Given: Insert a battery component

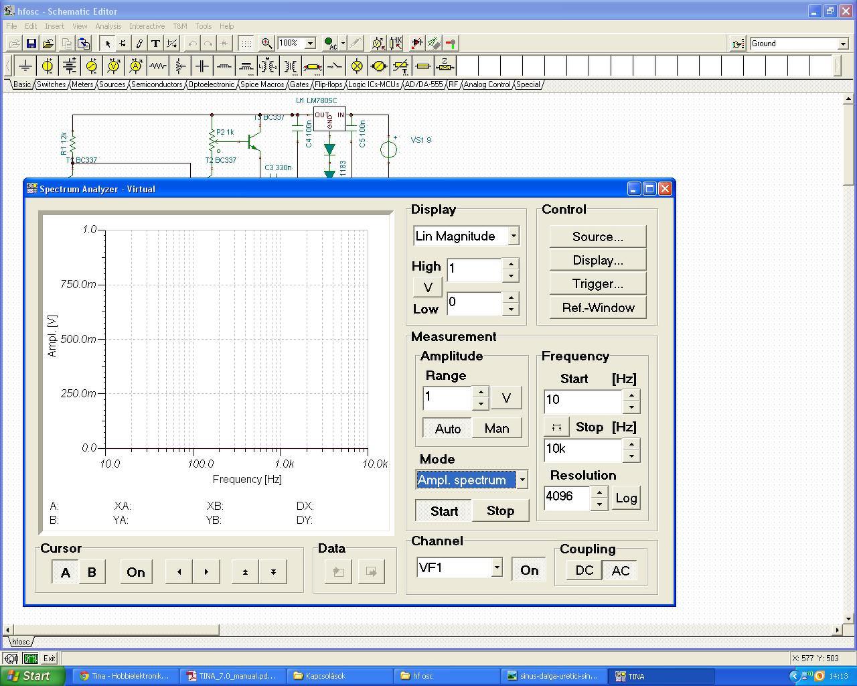Looking at the screenshot, I should (x=70, y=66).
